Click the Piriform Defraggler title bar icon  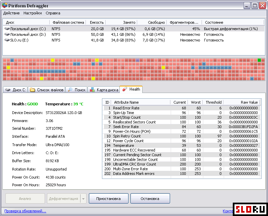click(x=5, y=5)
